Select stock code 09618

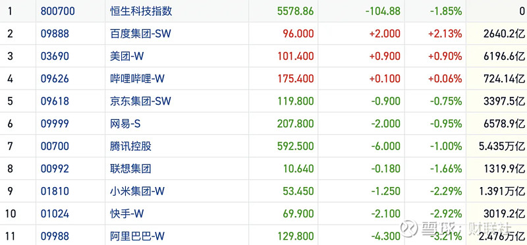tap(55, 101)
